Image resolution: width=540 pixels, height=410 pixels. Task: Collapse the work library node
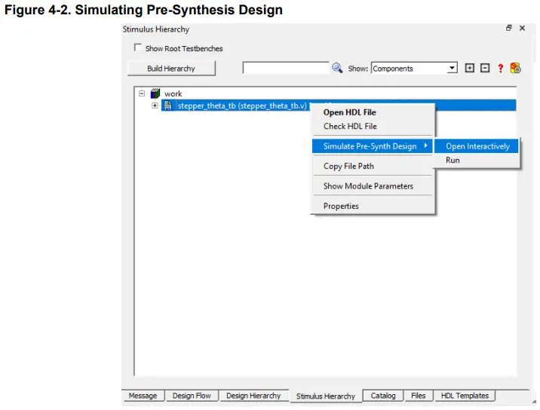pyautogui.click(x=142, y=93)
